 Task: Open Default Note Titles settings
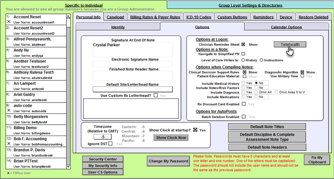(266, 127)
